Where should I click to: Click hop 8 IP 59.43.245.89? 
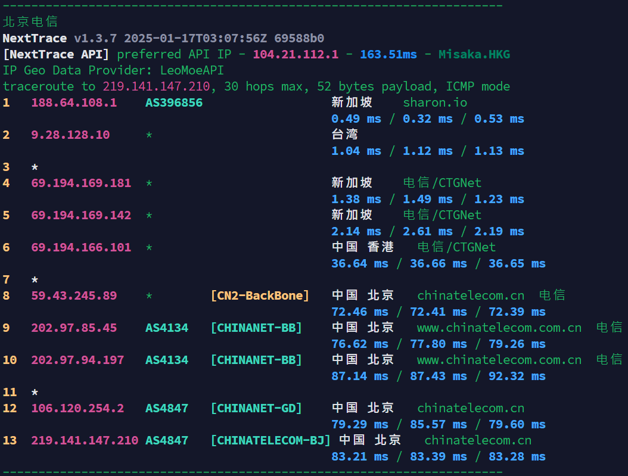(74, 296)
